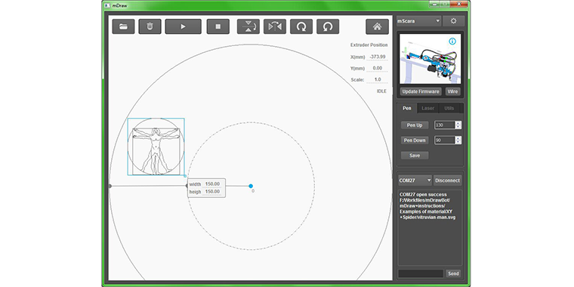Delete drawing with the trash icon
The height and width of the screenshot is (287, 574).
click(150, 26)
